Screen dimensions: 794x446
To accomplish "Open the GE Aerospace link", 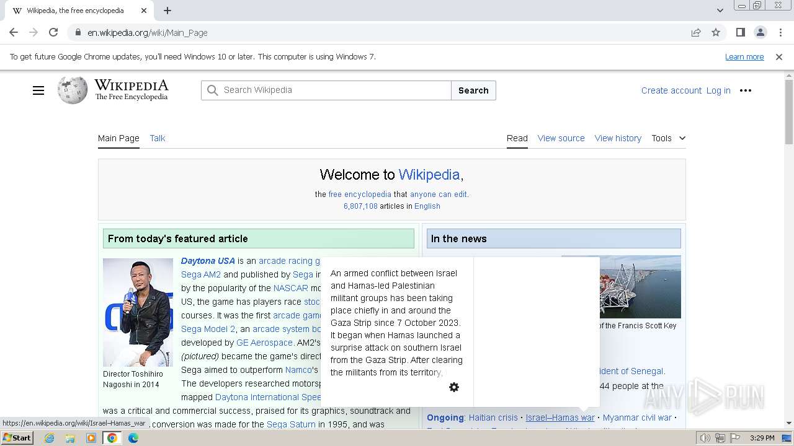I will coord(264,343).
